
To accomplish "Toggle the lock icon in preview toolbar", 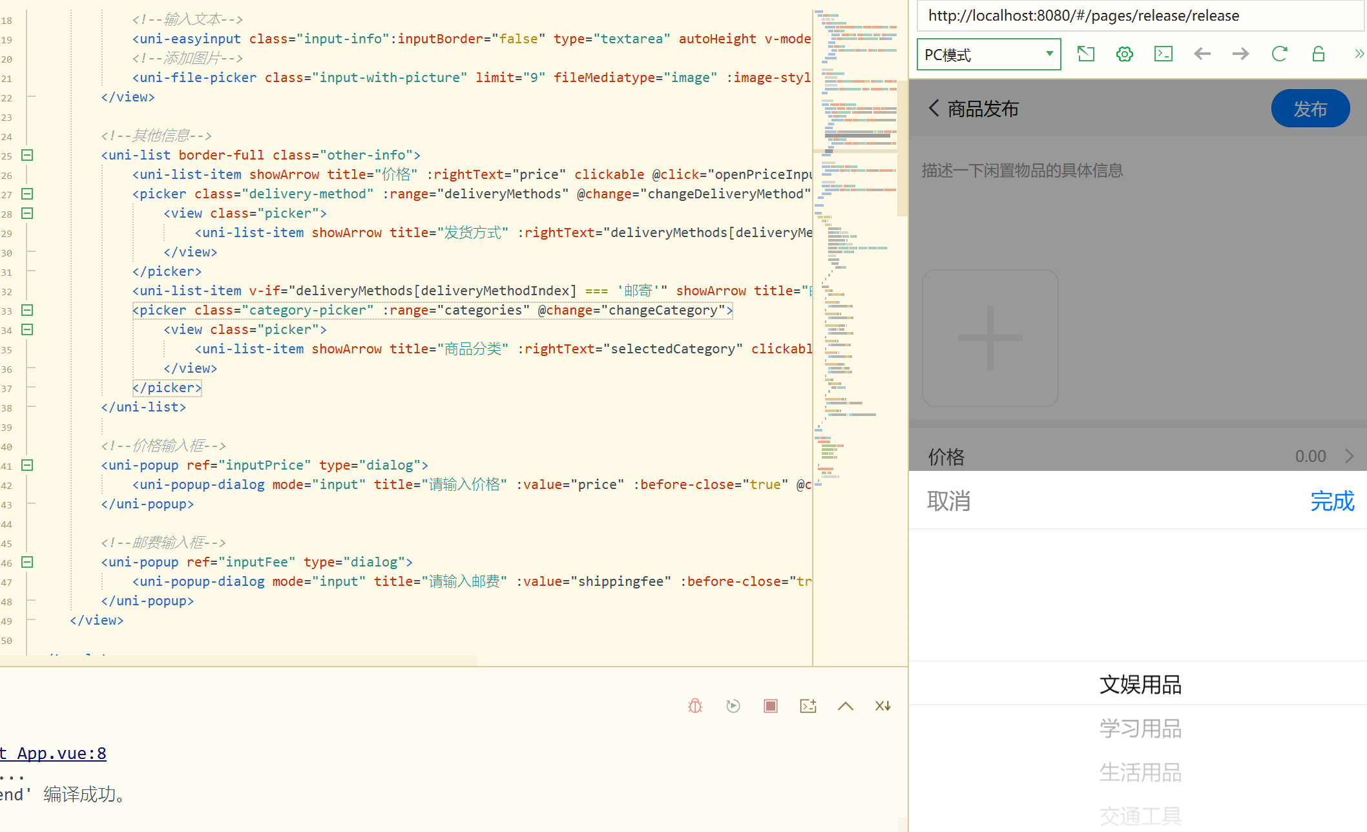I will (x=1319, y=54).
